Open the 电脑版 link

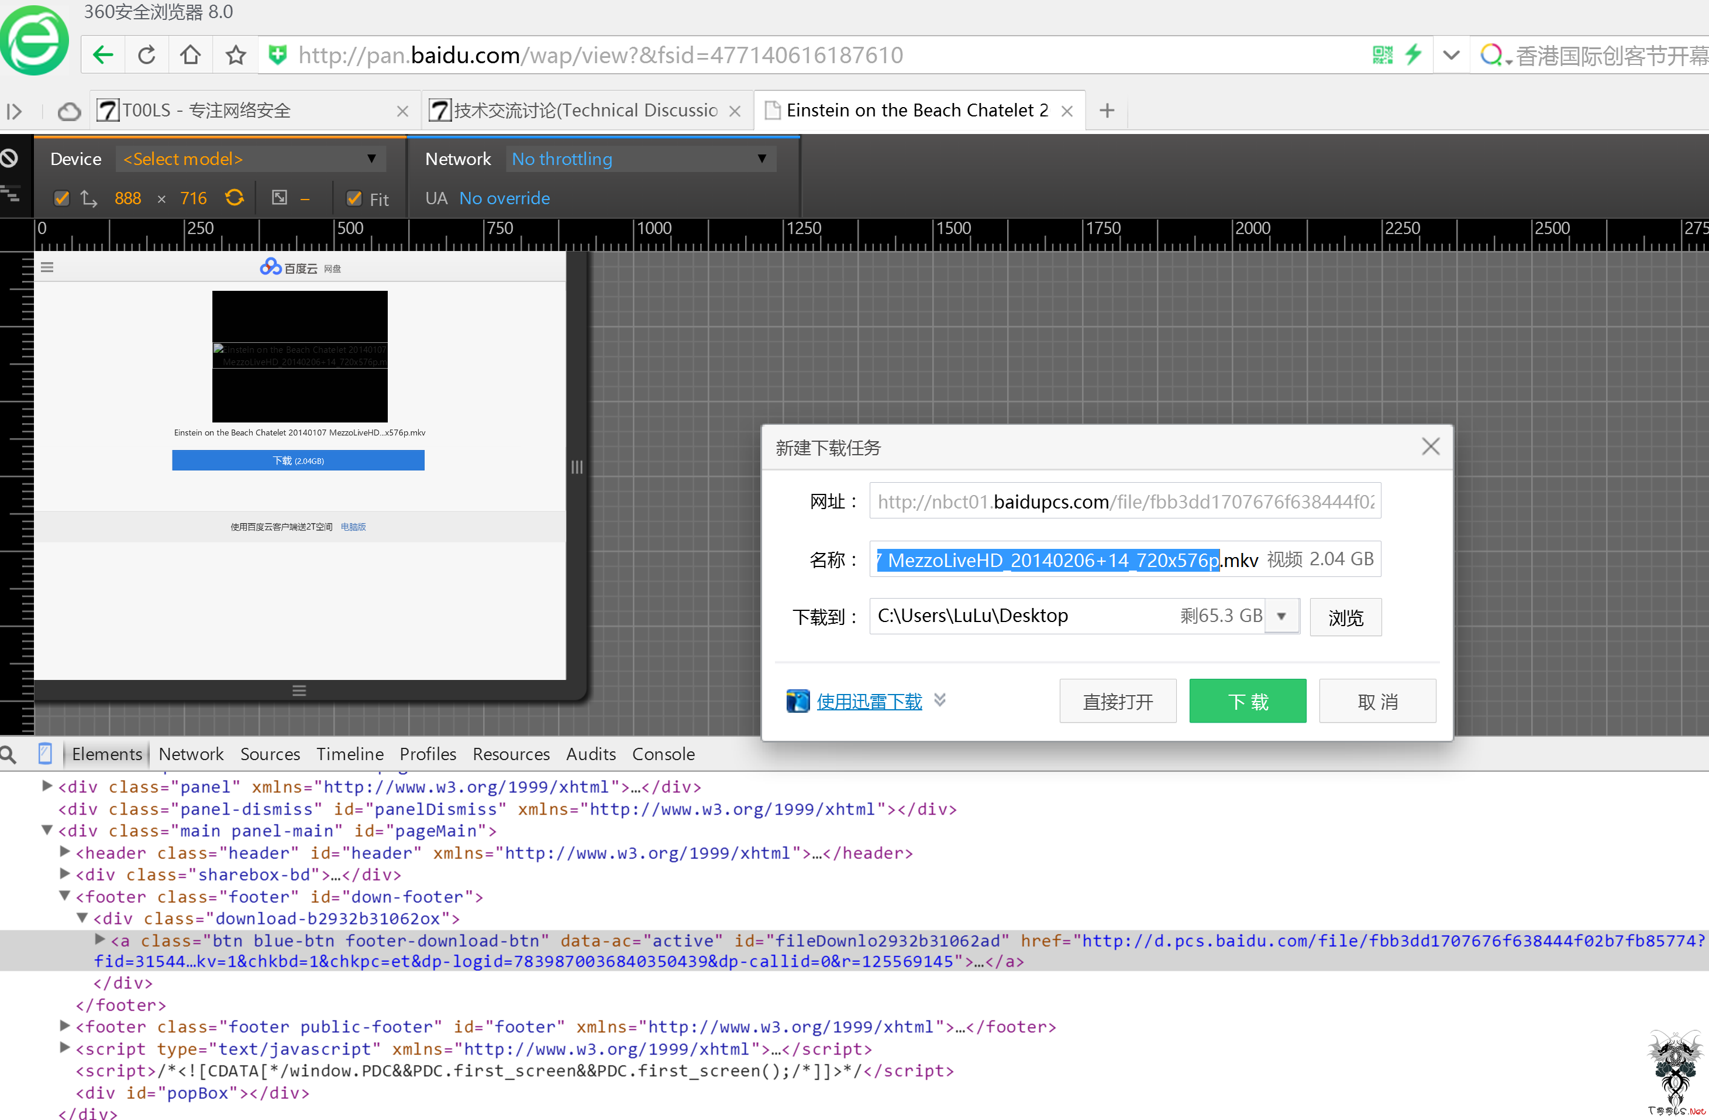coord(353,527)
